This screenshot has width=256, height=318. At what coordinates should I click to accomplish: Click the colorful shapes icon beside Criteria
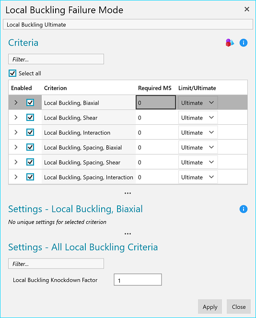click(x=230, y=43)
